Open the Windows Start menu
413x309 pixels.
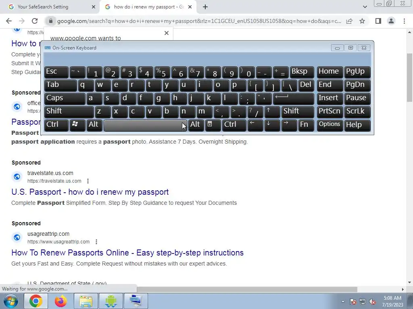coord(10,301)
